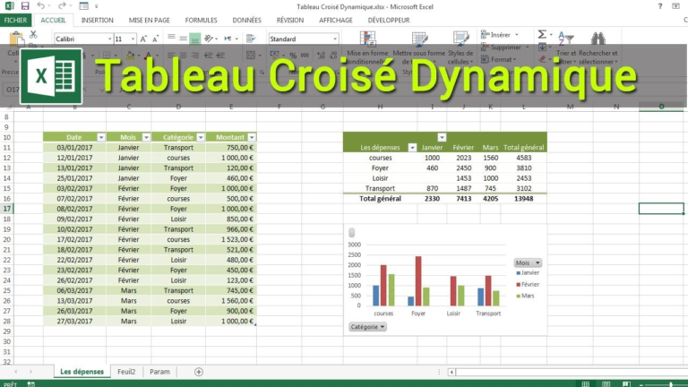The width and height of the screenshot is (688, 387).
Task: Add a new sheet with plus icon
Action: click(x=199, y=372)
